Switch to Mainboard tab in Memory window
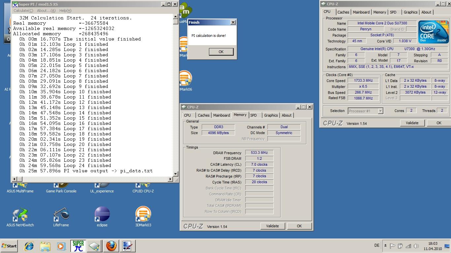Viewport: 451px width, 253px height. tap(222, 115)
